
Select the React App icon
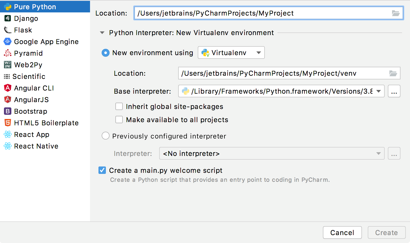7,134
